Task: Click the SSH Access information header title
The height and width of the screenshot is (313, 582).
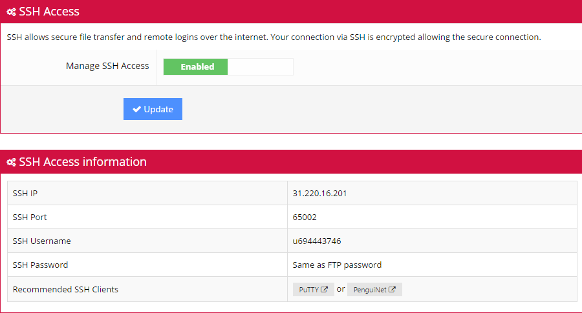Action: tap(83, 162)
